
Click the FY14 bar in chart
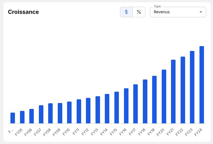coord(107,109)
